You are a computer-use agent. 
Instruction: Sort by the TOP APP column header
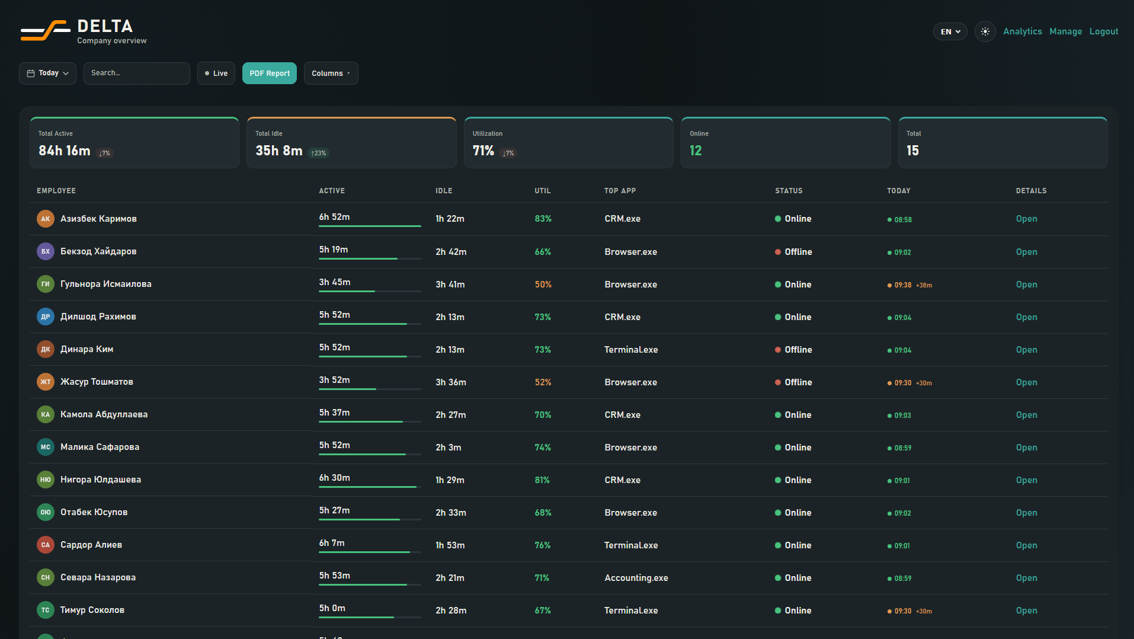[x=620, y=191]
